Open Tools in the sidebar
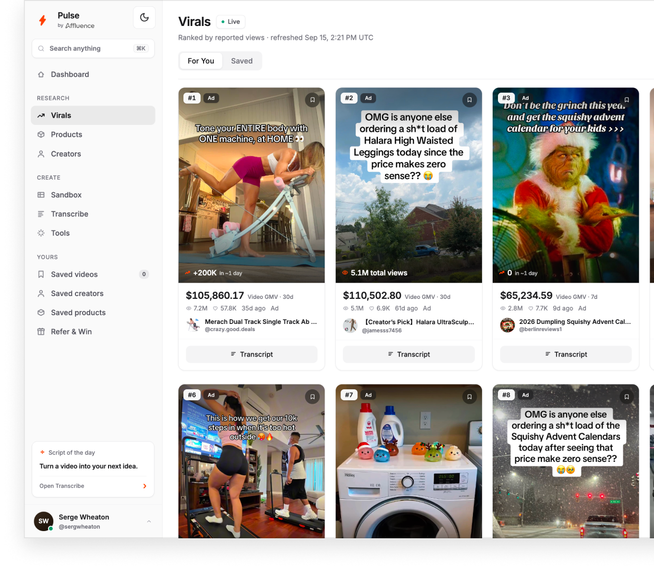This screenshot has height=570, width=654. [x=93, y=233]
